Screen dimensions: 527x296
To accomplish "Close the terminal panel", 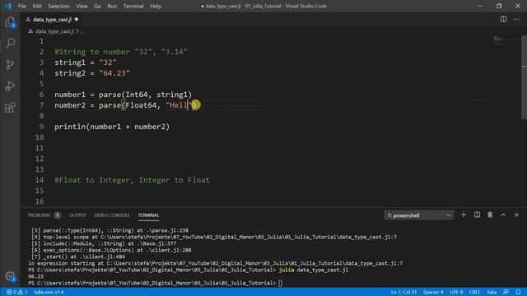I will [x=516, y=215].
